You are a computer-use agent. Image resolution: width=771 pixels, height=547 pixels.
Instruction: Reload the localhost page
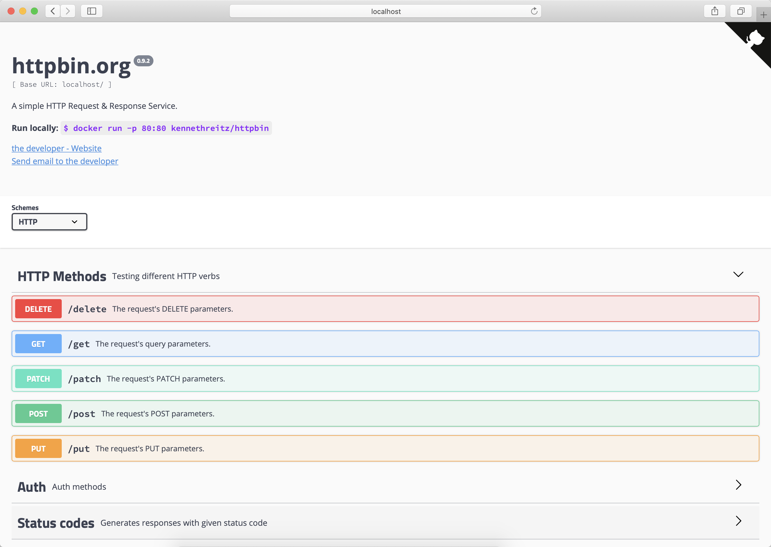[x=534, y=11]
